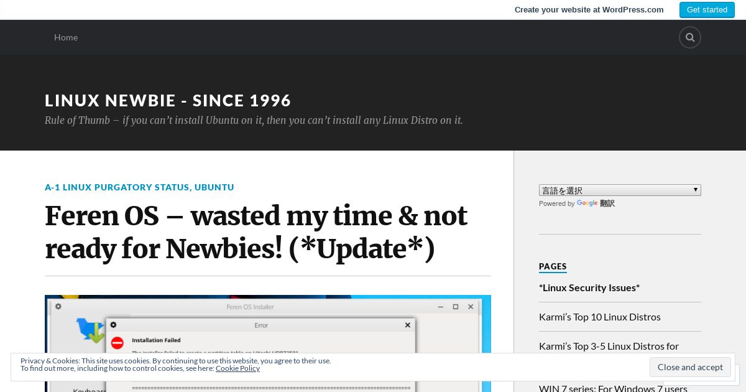Click the Get started button
746x392 pixels.
pos(707,10)
